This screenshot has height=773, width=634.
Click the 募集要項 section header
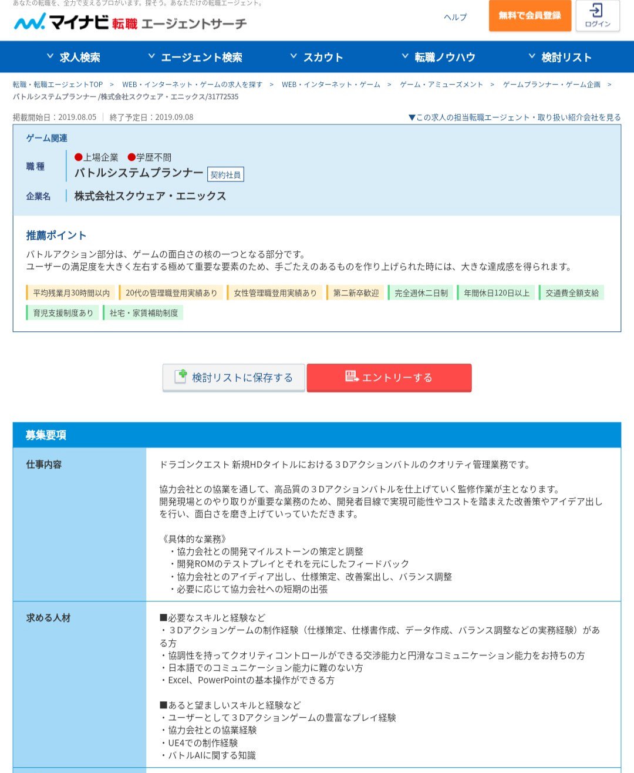46,435
